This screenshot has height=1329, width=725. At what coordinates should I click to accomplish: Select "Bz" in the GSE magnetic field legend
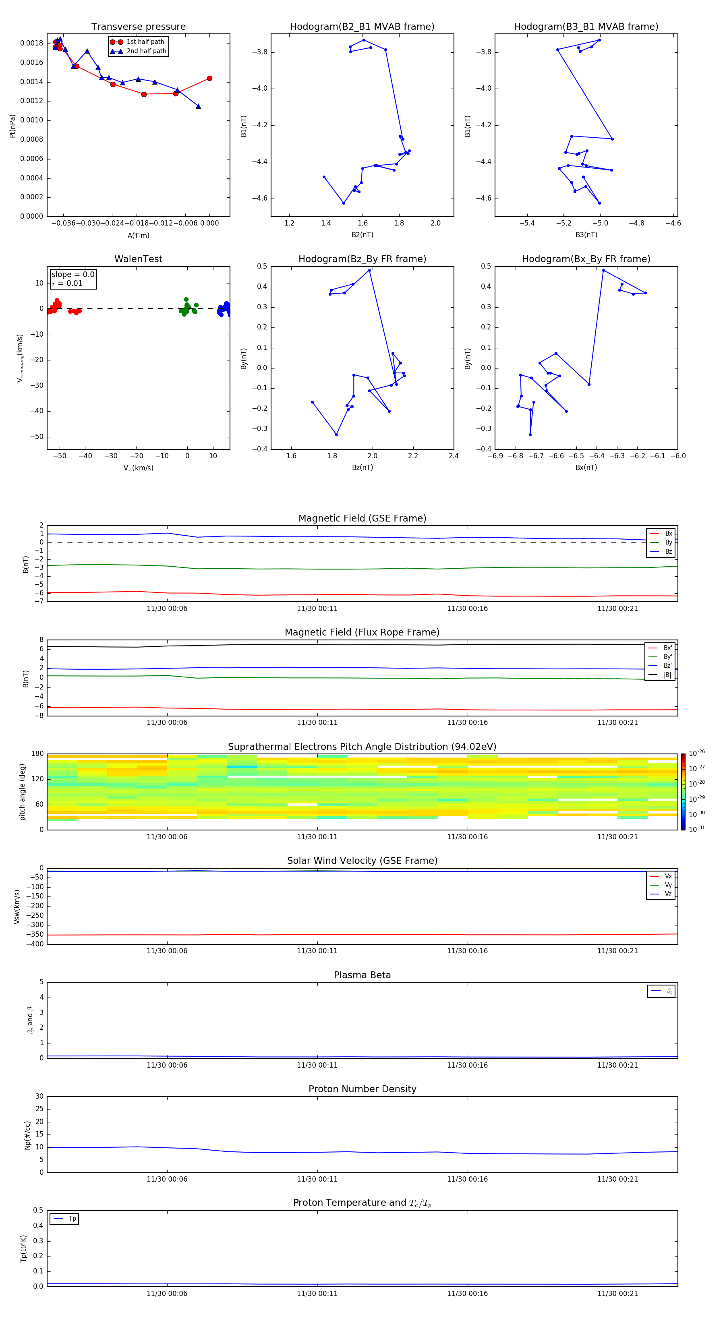point(661,551)
